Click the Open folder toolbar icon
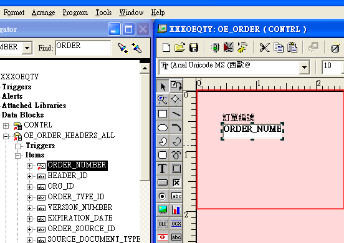This screenshot has height=243, width=344. [x=179, y=47]
